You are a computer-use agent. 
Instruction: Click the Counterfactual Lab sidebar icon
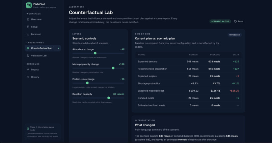[x=28, y=48]
